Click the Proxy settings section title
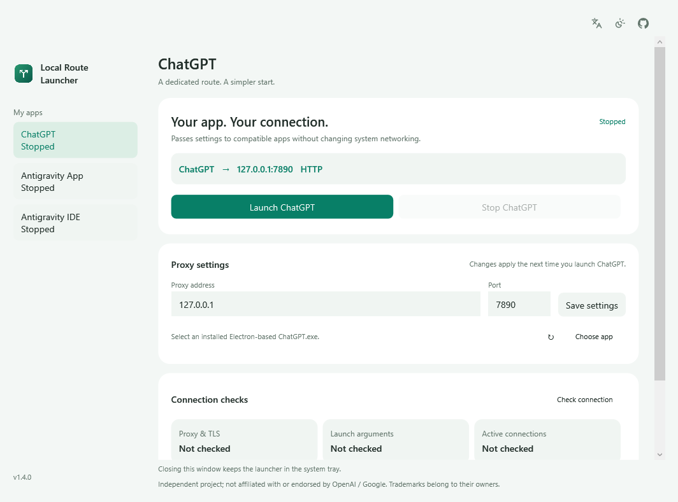This screenshot has height=502, width=678. (x=200, y=265)
